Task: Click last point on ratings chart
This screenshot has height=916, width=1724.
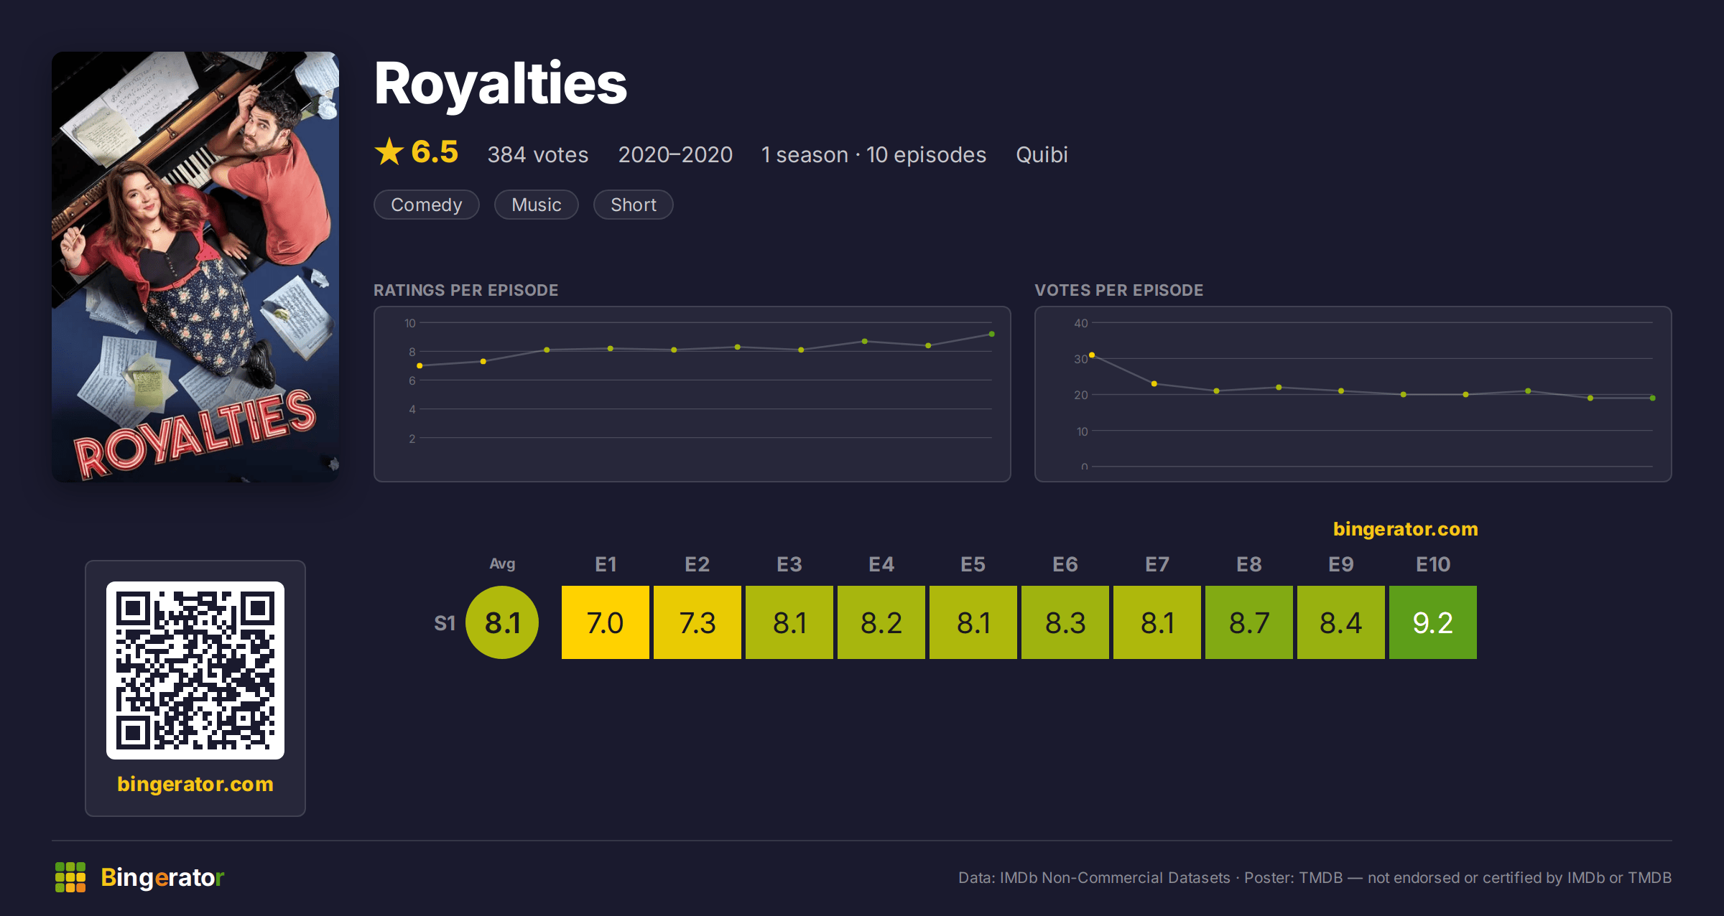Action: pyautogui.click(x=991, y=335)
